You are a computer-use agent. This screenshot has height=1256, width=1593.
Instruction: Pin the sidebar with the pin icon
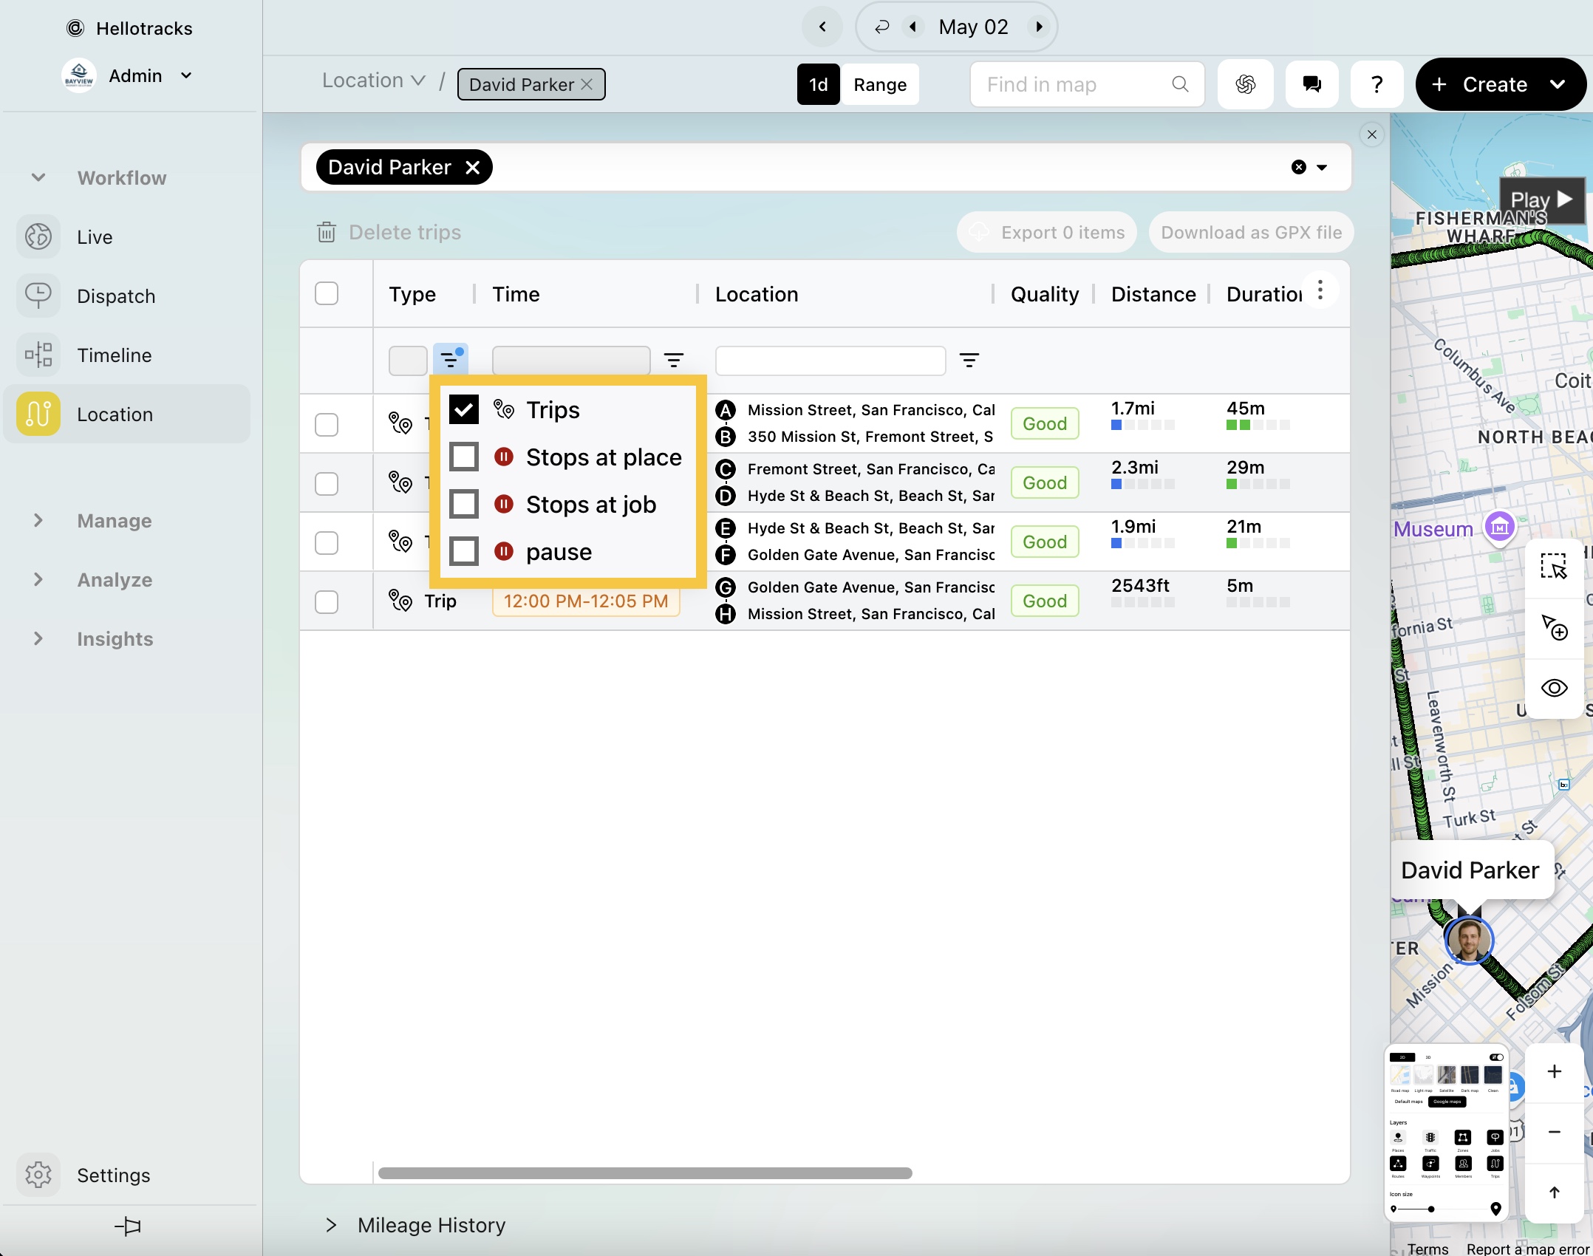pos(128,1226)
